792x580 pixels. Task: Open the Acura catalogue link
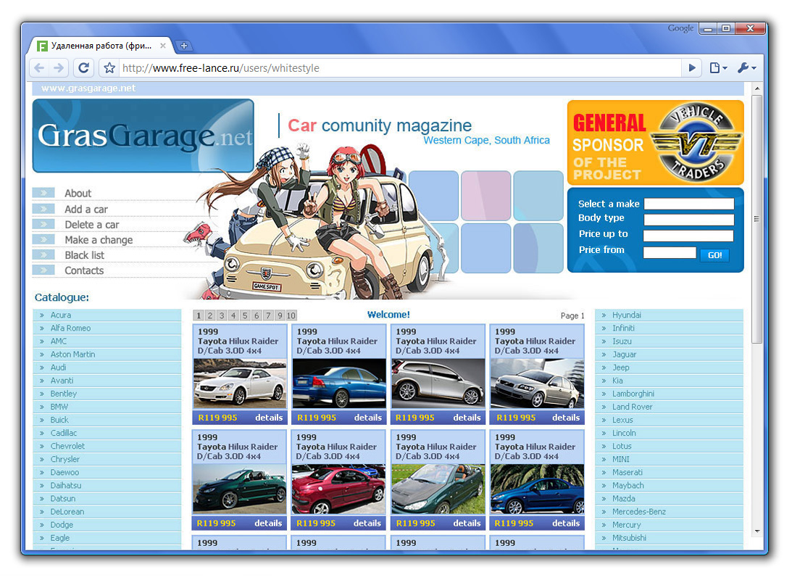[61, 315]
